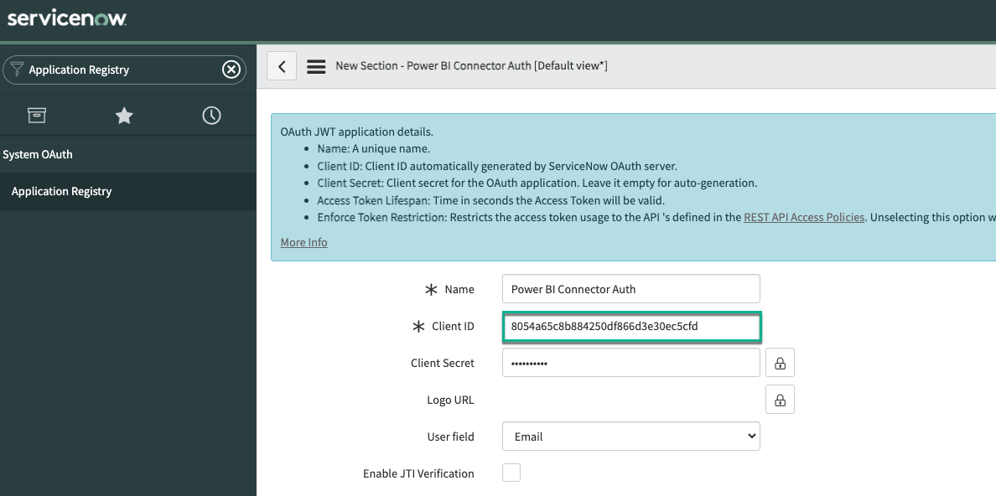Unlock the Client Secret field with its lock icon
This screenshot has height=496, width=996.
pos(780,362)
